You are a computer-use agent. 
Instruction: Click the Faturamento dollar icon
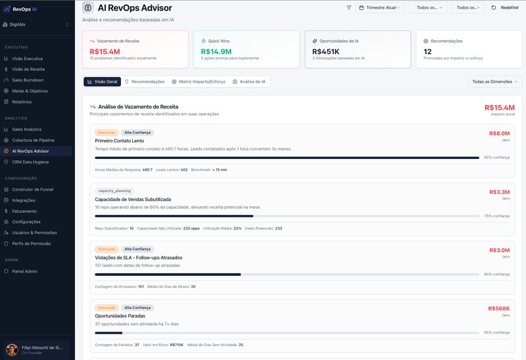(6, 211)
